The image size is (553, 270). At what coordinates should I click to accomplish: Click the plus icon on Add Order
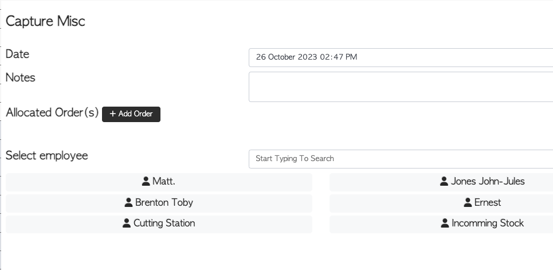click(112, 114)
